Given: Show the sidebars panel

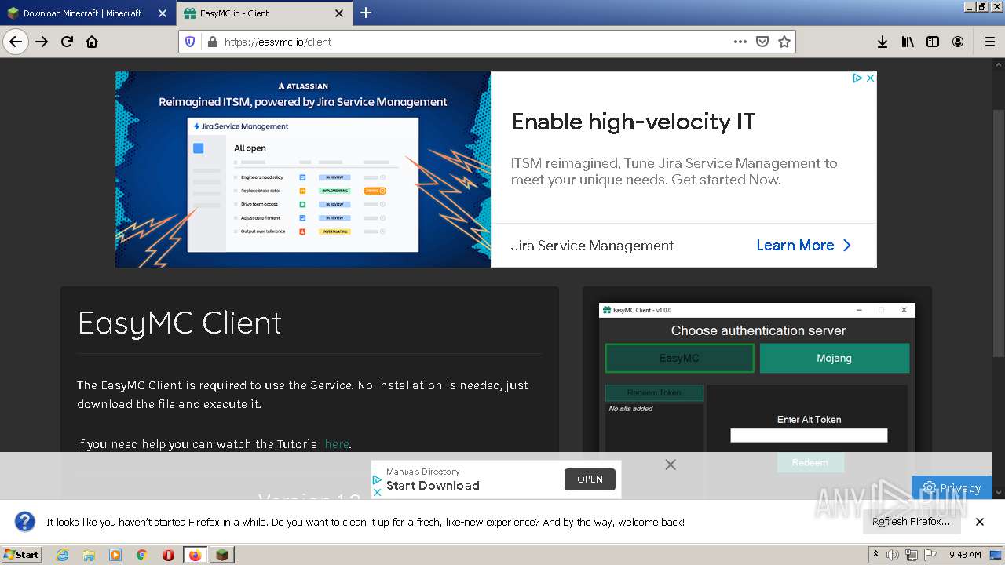Looking at the screenshot, I should pyautogui.click(x=933, y=42).
